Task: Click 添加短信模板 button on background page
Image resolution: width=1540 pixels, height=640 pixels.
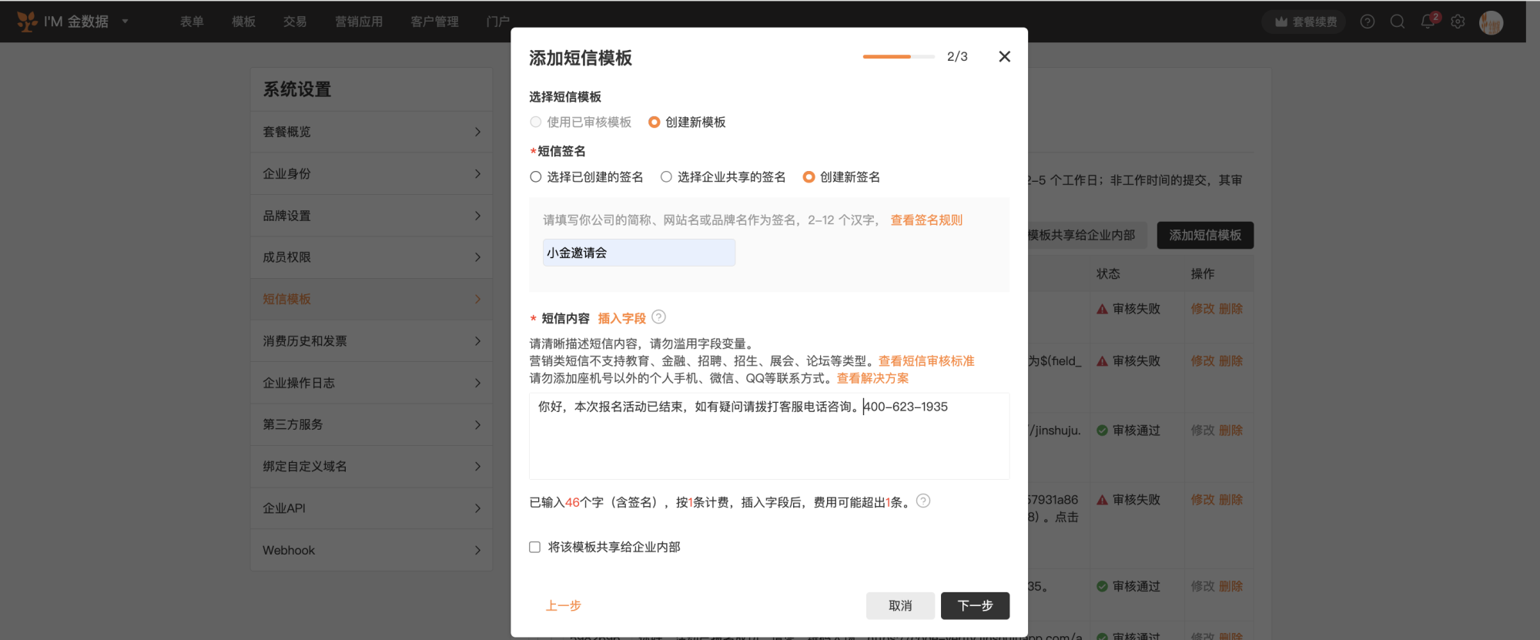Action: [x=1205, y=235]
